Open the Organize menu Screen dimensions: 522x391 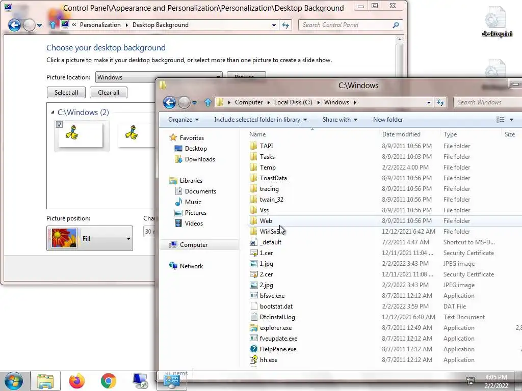pyautogui.click(x=184, y=120)
